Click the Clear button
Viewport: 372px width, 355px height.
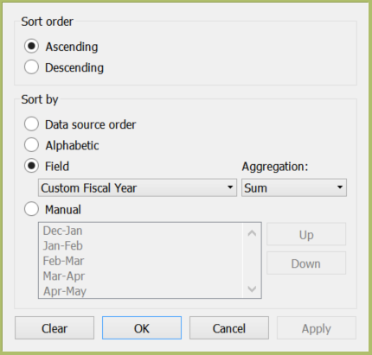point(55,328)
